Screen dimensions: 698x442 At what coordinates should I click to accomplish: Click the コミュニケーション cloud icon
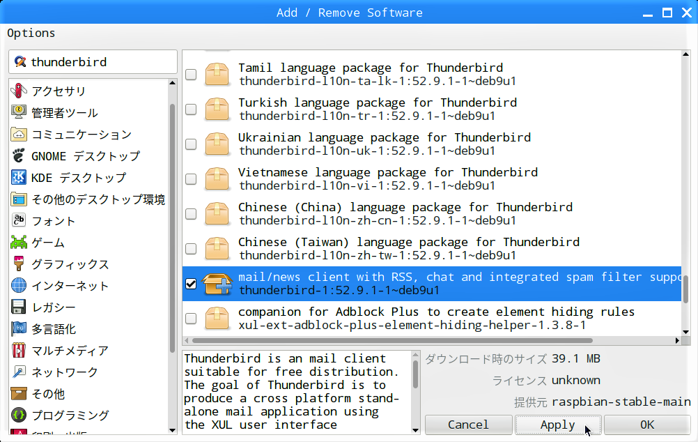click(x=19, y=134)
